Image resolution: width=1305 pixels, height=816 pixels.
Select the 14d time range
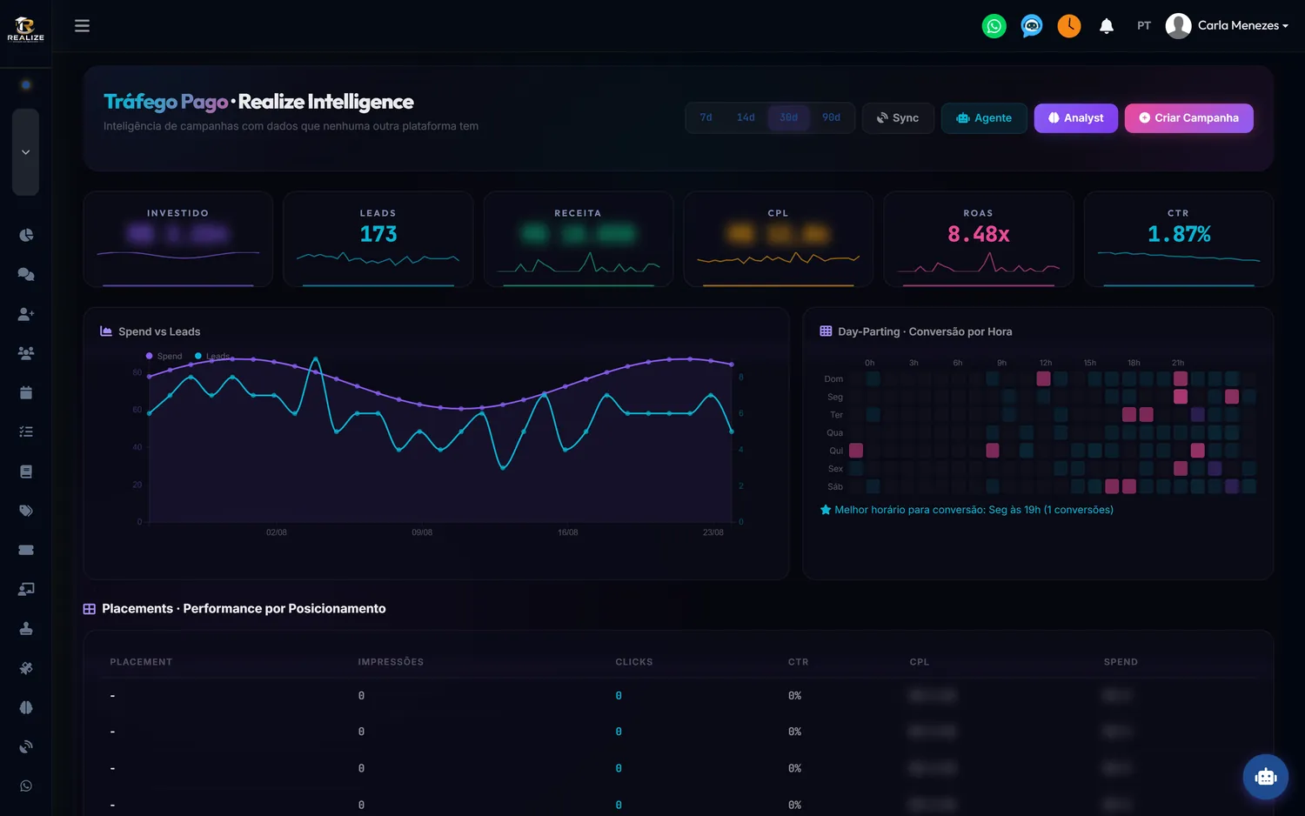coord(746,117)
